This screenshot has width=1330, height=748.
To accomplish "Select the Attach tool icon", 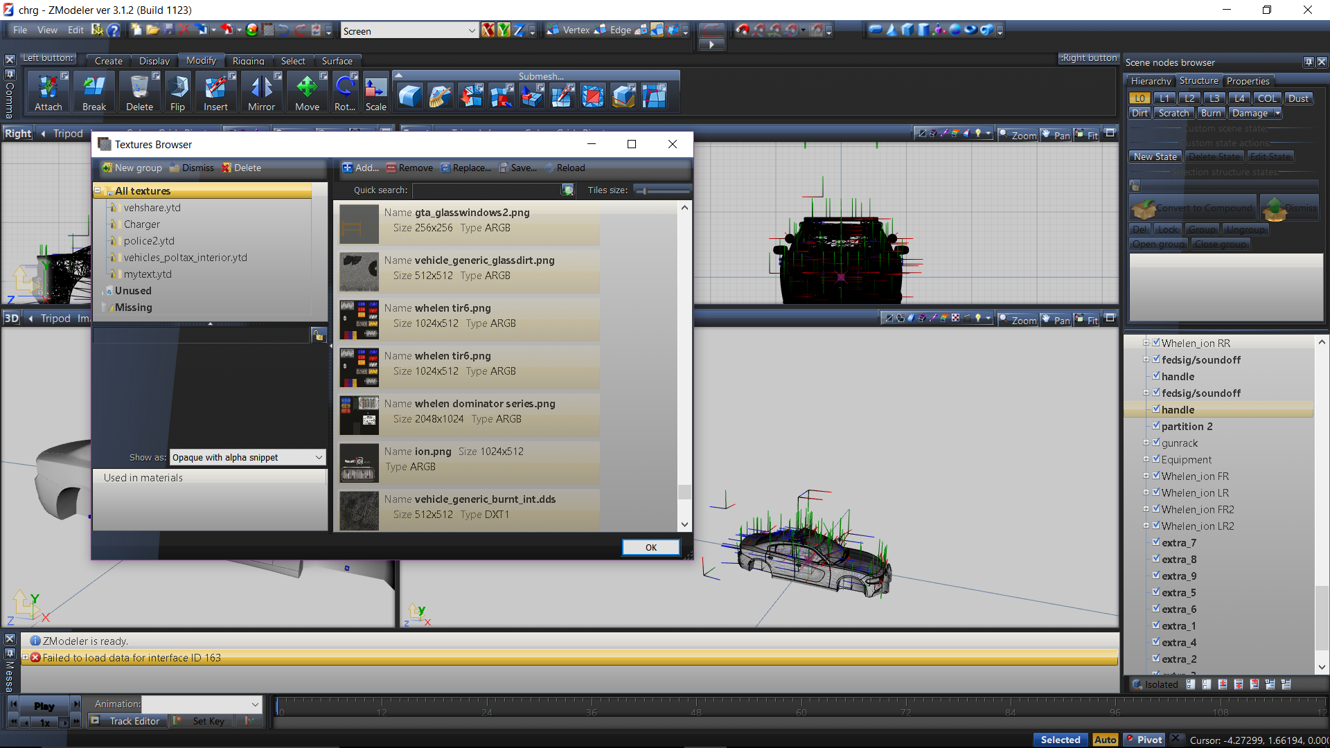I will tap(48, 93).
